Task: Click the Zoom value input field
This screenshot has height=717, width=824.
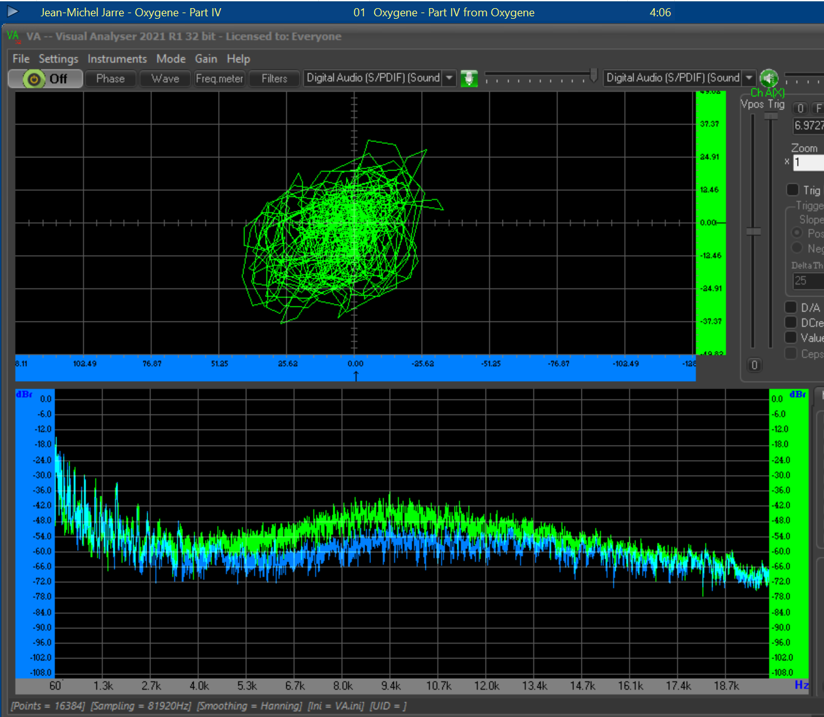Action: click(x=808, y=162)
